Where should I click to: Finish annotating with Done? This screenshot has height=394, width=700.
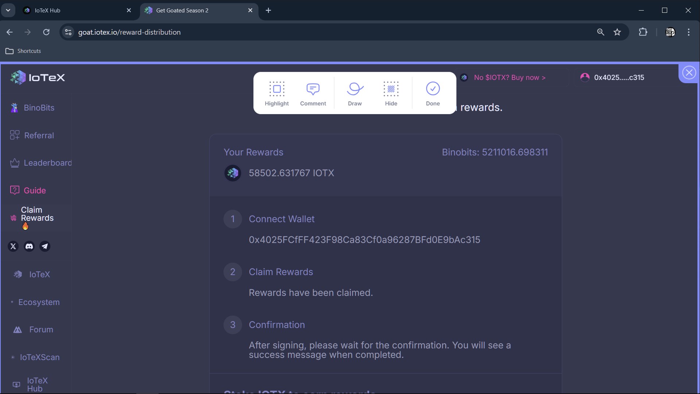pos(433,93)
